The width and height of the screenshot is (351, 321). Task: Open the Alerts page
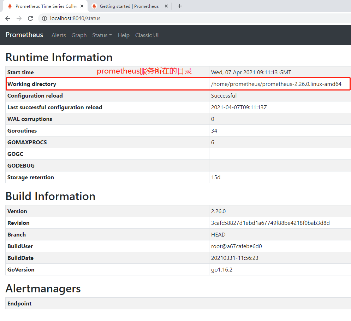[x=59, y=35]
